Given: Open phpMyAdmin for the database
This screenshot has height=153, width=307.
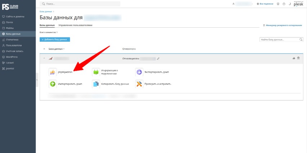Looking at the screenshot, I should tap(53, 72).
